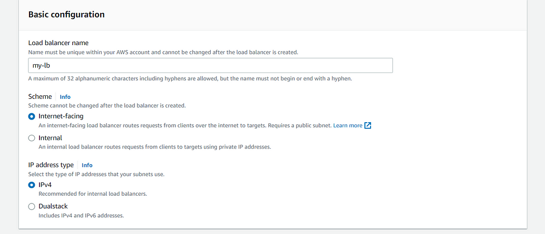Select the Internet-facing scheme radio button
545x234 pixels.
pos(32,116)
